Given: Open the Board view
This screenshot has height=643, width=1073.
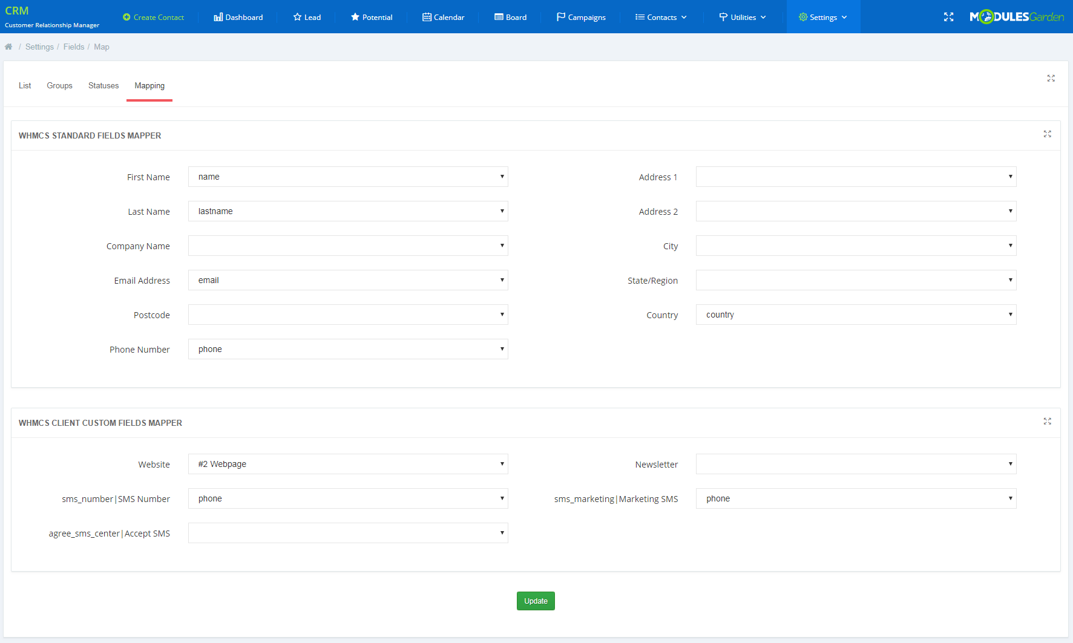Looking at the screenshot, I should click(510, 17).
